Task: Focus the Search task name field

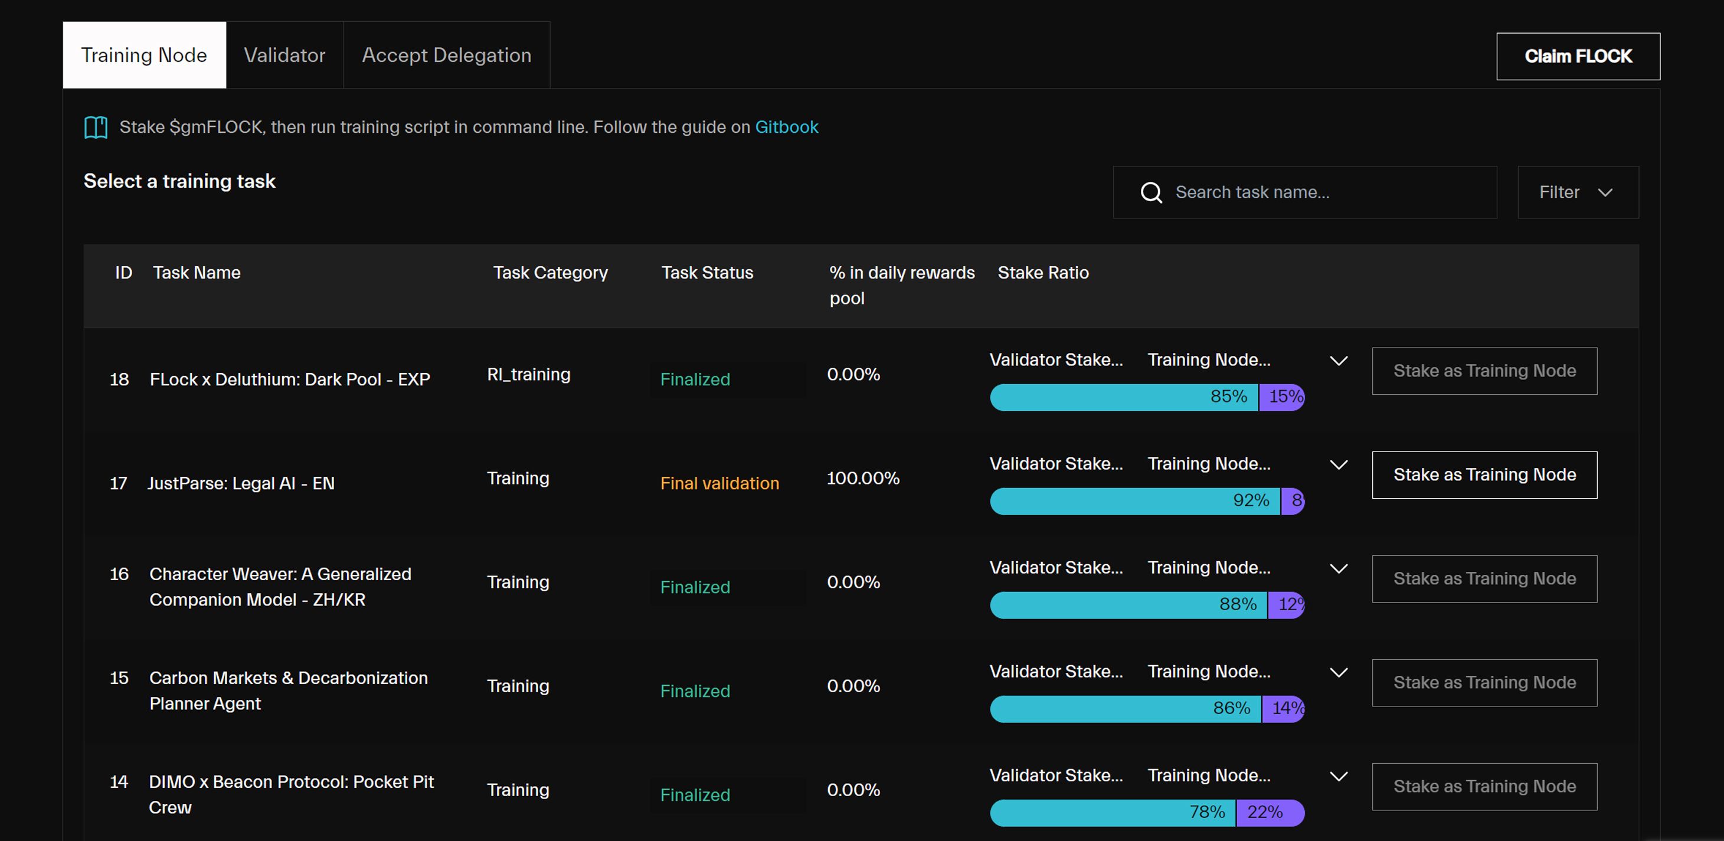Action: click(x=1304, y=192)
